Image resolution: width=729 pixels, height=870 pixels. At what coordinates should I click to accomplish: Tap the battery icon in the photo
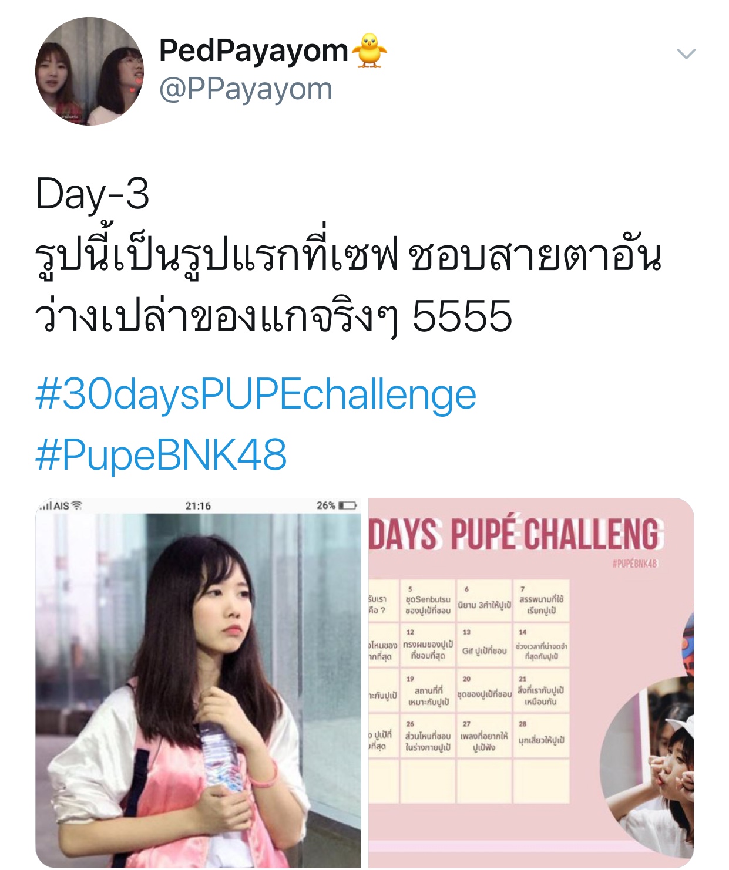pos(347,505)
